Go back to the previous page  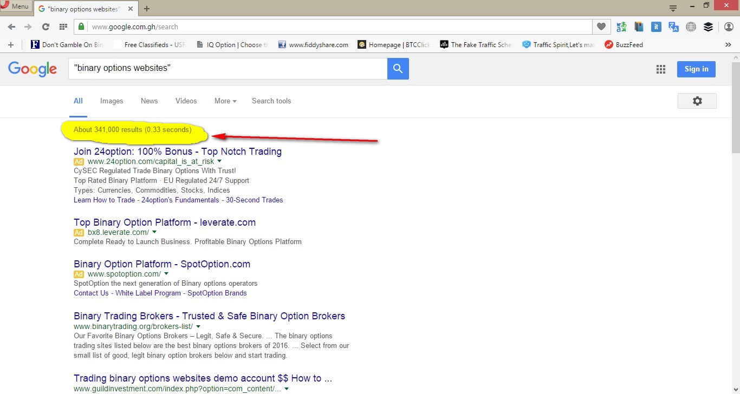(x=11, y=27)
